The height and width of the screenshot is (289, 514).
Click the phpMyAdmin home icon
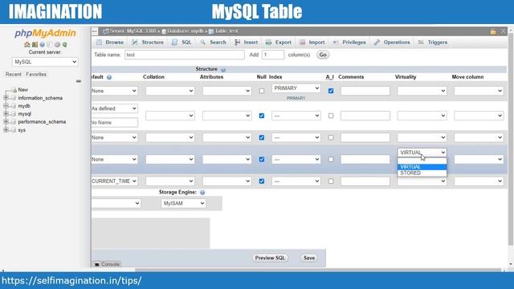click(x=27, y=45)
